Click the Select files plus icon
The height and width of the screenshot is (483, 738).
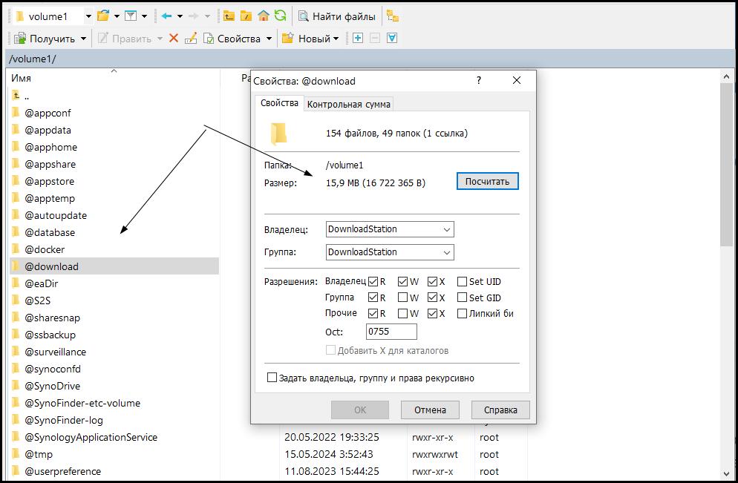[358, 38]
